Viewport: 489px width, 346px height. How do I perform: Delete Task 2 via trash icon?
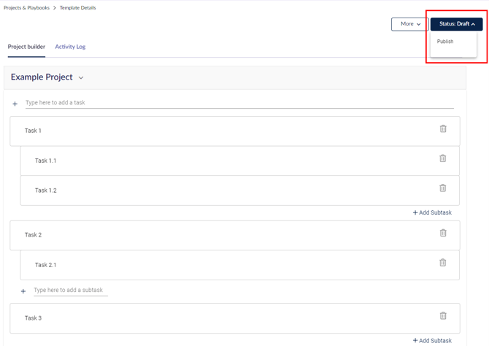click(442, 234)
